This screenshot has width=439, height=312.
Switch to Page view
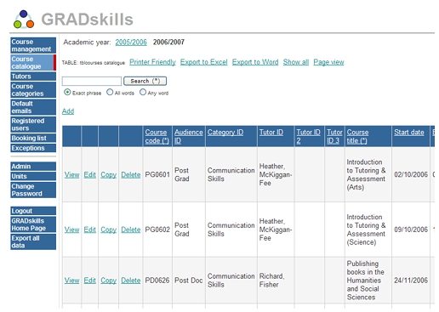(328, 62)
